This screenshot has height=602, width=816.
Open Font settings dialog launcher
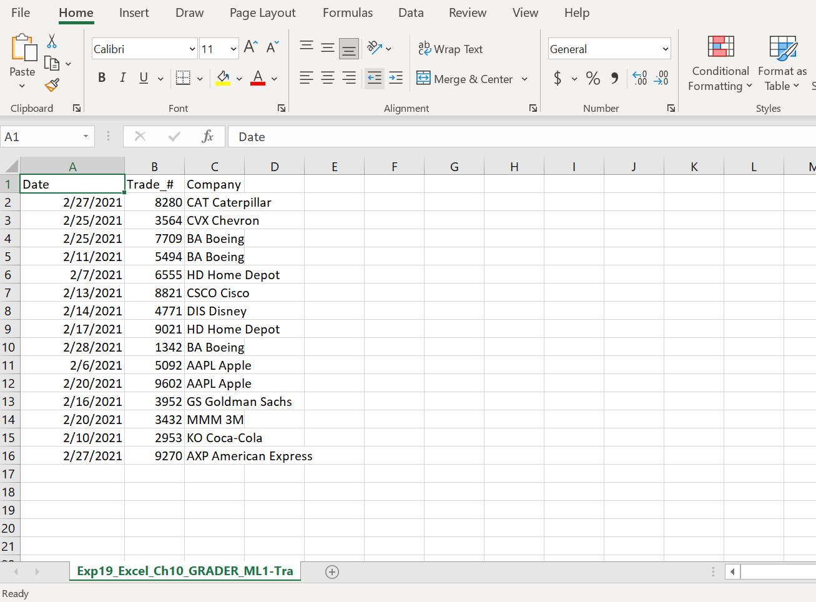coord(282,108)
